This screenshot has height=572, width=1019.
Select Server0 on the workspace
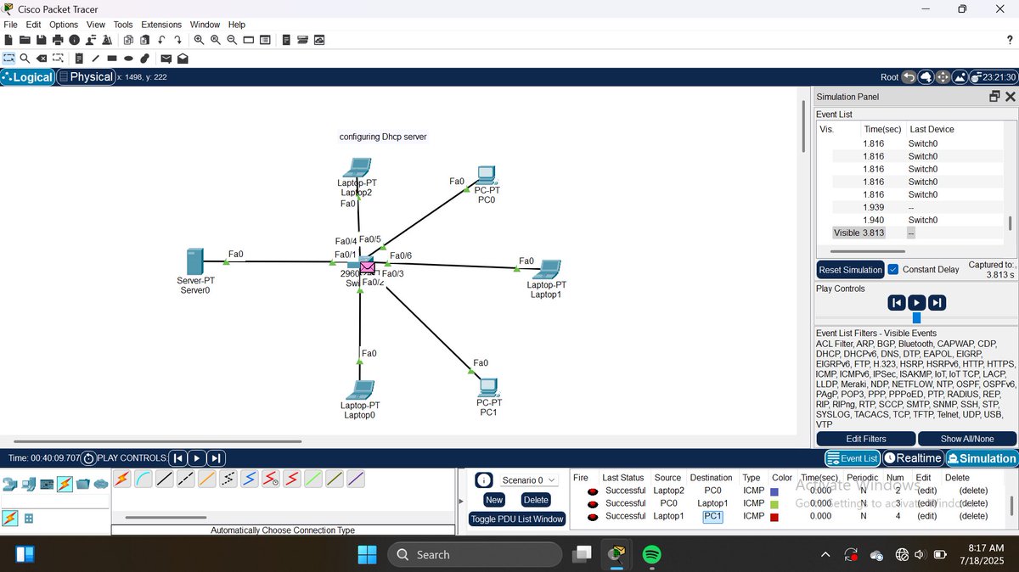pyautogui.click(x=195, y=261)
